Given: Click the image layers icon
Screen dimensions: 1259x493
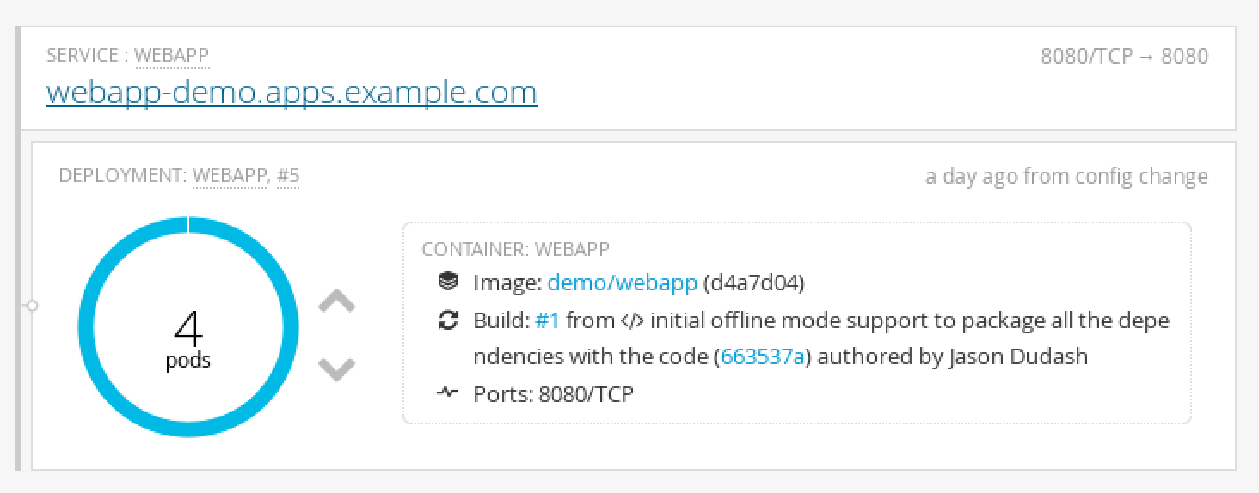Looking at the screenshot, I should point(447,282).
